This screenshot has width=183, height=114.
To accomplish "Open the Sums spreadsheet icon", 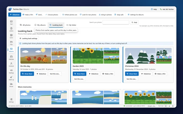I will [11, 36].
